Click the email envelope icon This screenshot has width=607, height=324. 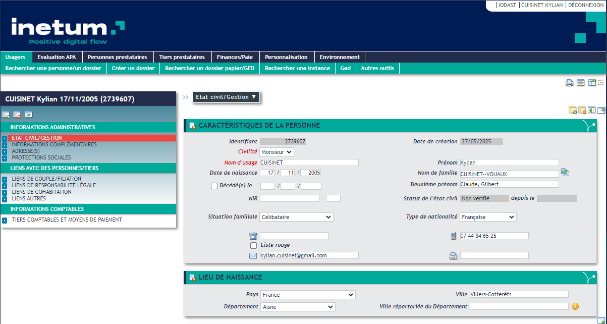(253, 256)
